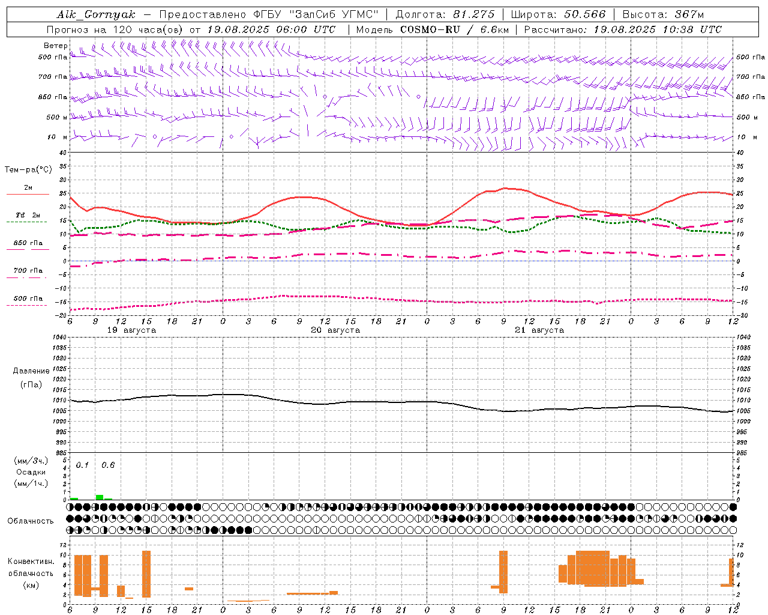Select the elevation text Высота: 367м
The image size is (768, 615).
[663, 14]
